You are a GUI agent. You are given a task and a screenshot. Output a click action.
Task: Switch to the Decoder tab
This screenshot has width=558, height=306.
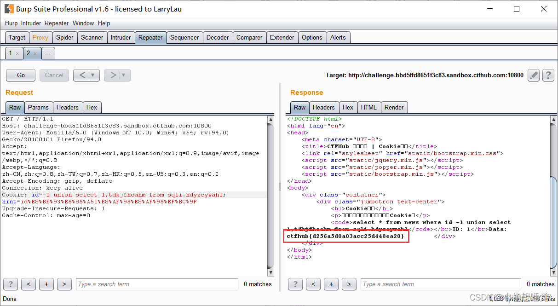pyautogui.click(x=218, y=38)
